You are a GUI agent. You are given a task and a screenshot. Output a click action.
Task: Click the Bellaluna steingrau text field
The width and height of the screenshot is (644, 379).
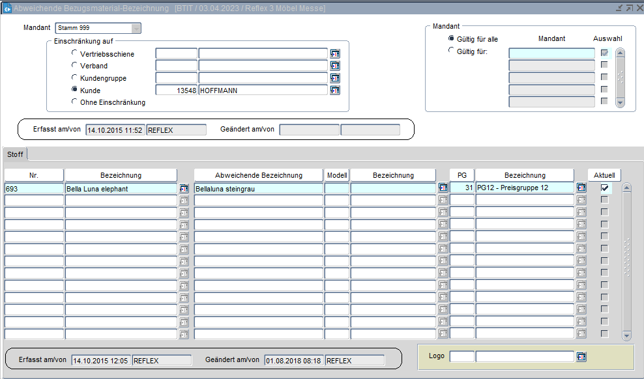pyautogui.click(x=259, y=188)
